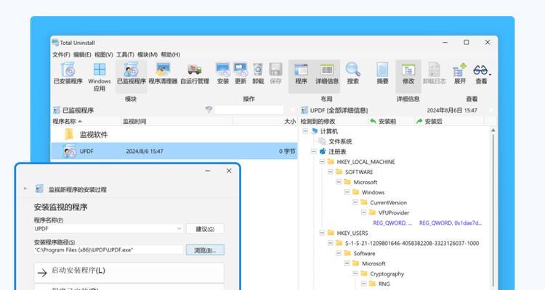Click the 展开 expand tree icon
Viewport: 545px width, 290px height.
coord(459,70)
